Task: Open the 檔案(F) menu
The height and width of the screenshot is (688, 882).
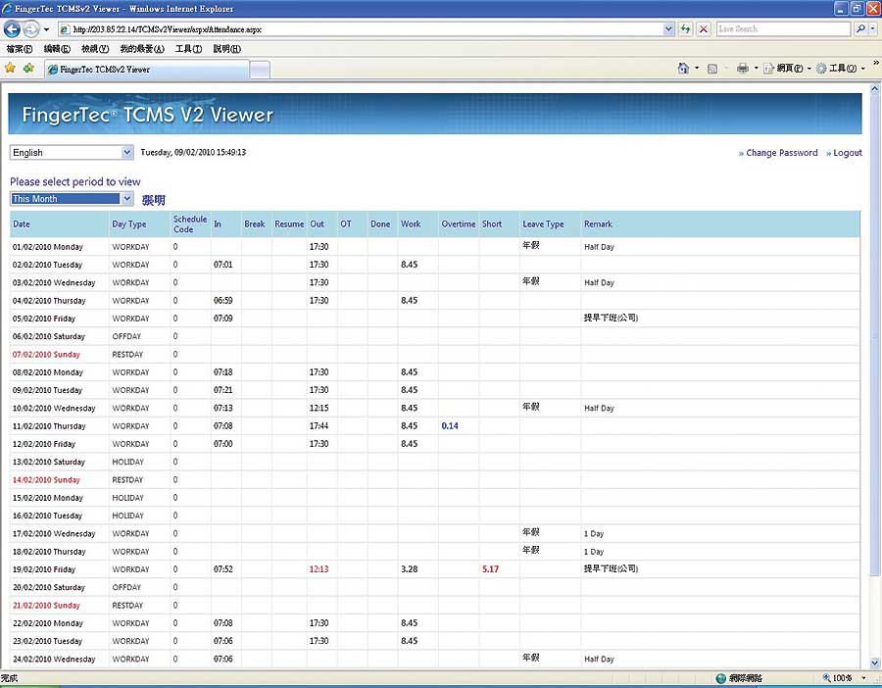Action: point(20,49)
